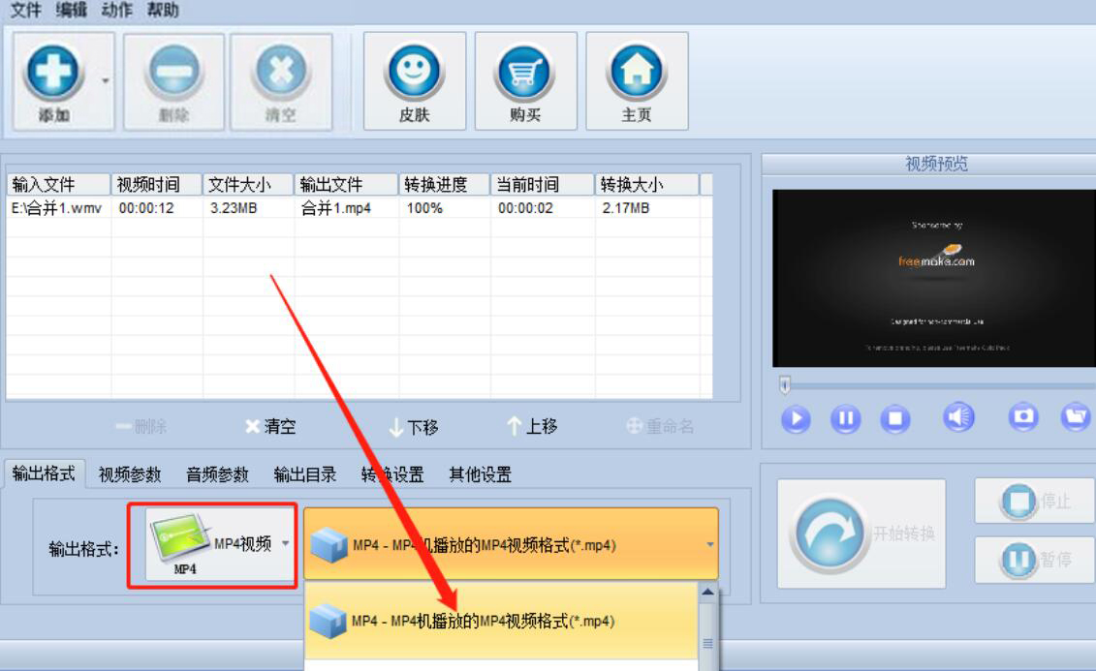This screenshot has height=671, width=1096.
Task: Click the scroll-up arrow of the format list
Action: pyautogui.click(x=707, y=593)
